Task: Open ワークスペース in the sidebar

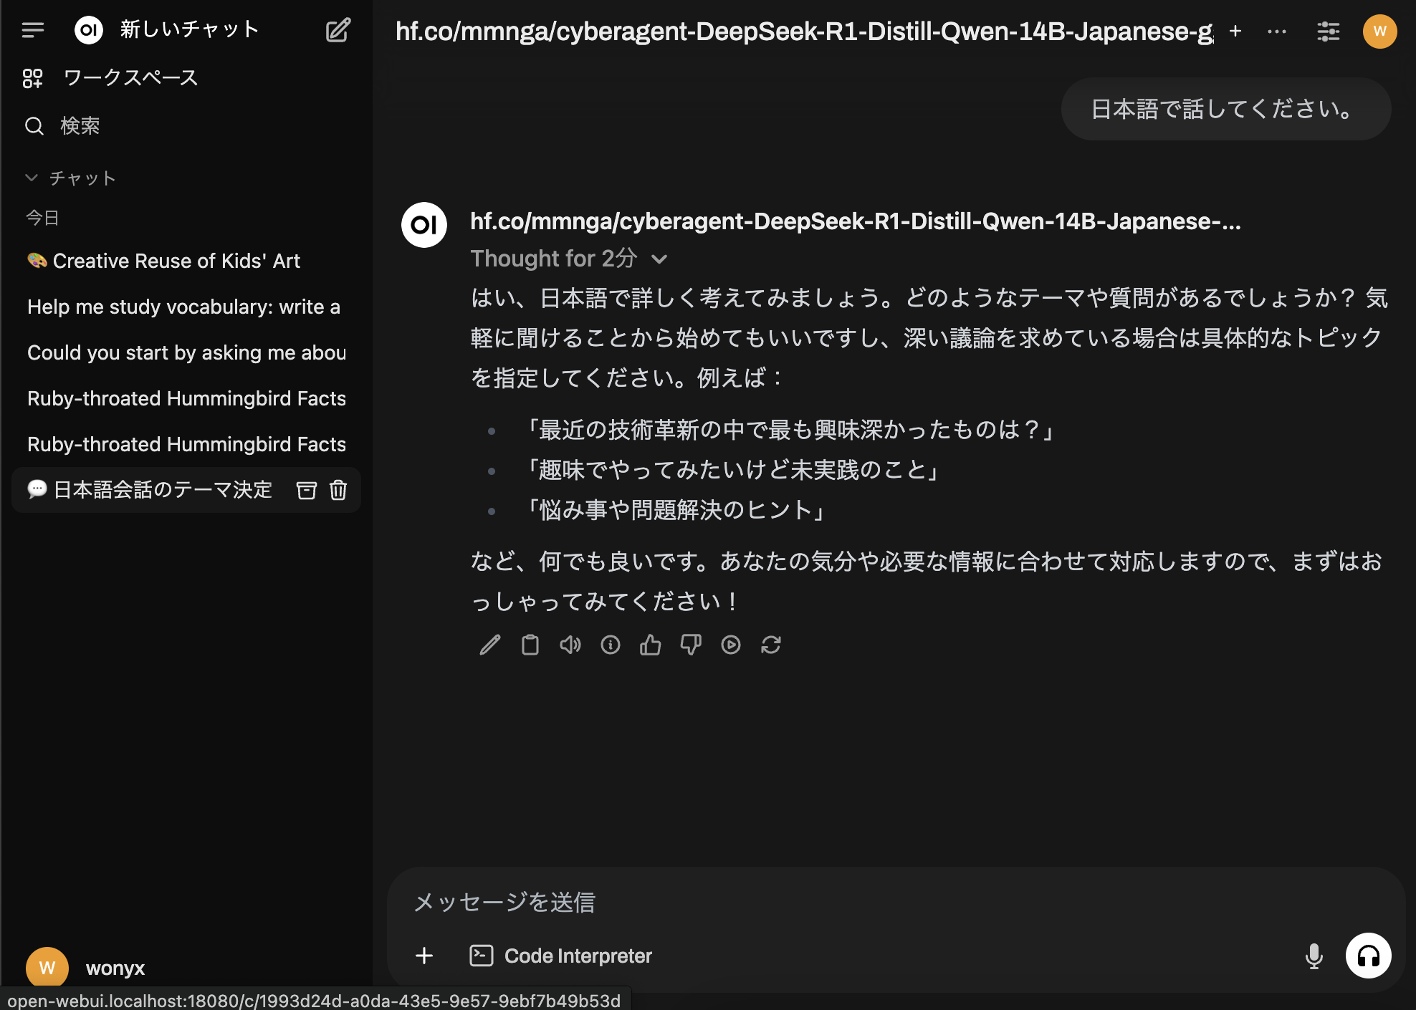Action: tap(110, 77)
